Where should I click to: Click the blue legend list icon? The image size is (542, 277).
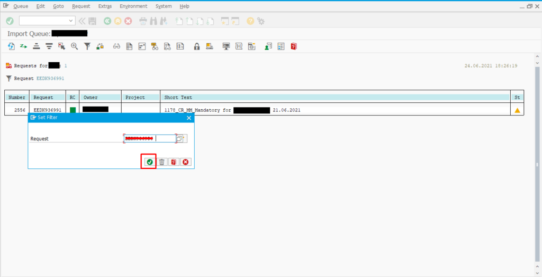[281, 46]
